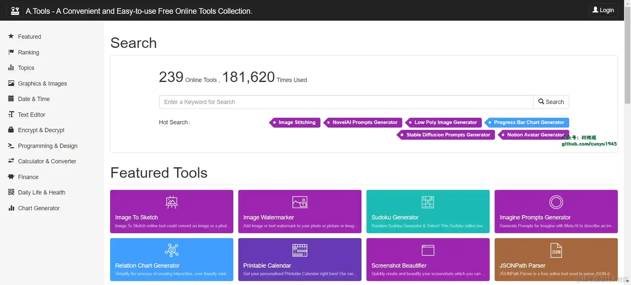Viewport: 631px width, 285px height.
Task: Open the Stable Diffusion Prompts Generator tag
Action: click(x=446, y=135)
